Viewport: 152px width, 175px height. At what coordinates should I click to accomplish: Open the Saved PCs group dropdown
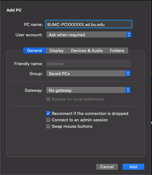[x=88, y=74]
